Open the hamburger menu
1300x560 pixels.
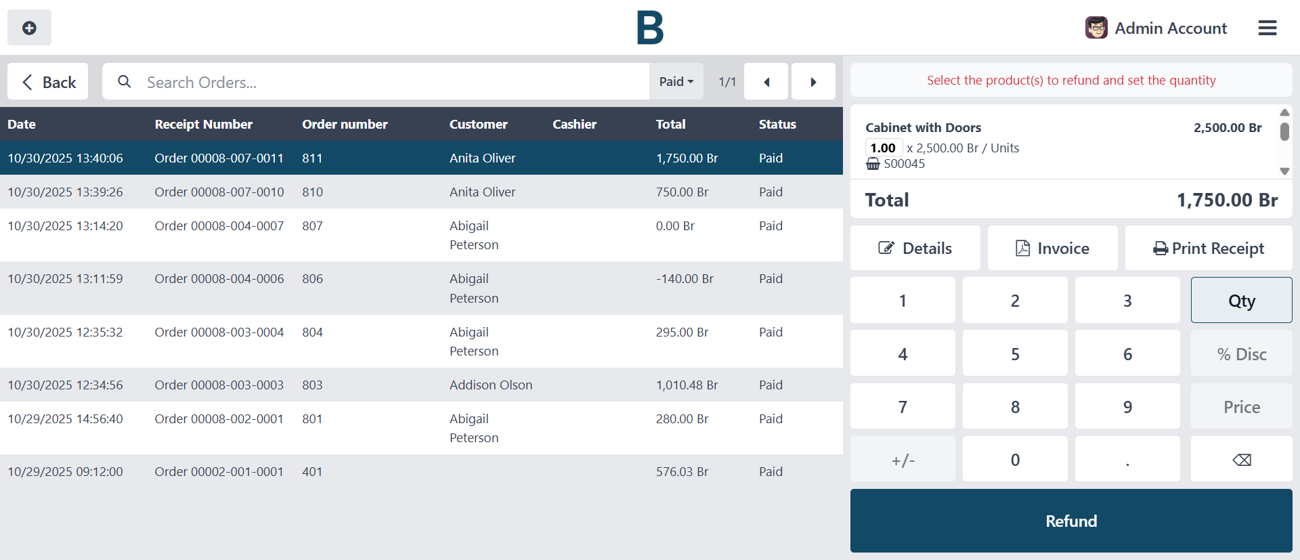[x=1267, y=28]
